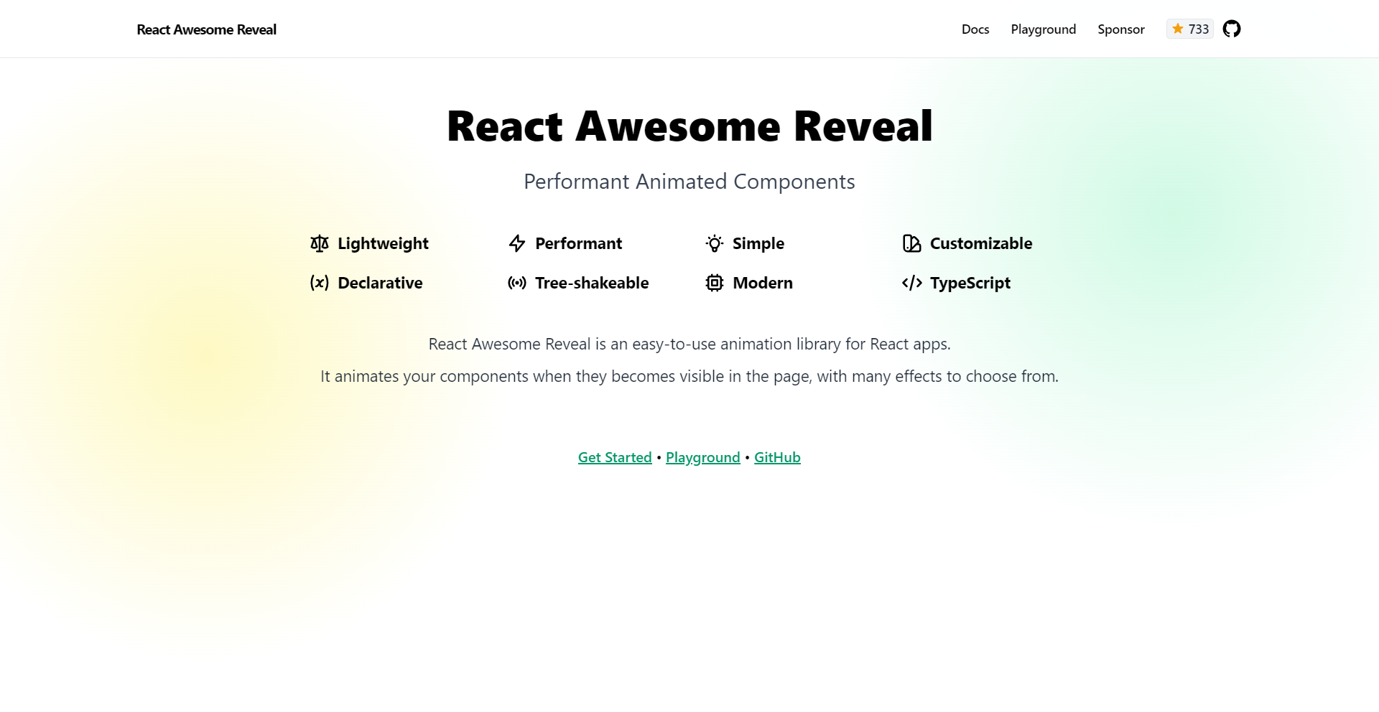
Task: Click the broadcast icon next to Tree-shakeable
Action: point(517,283)
